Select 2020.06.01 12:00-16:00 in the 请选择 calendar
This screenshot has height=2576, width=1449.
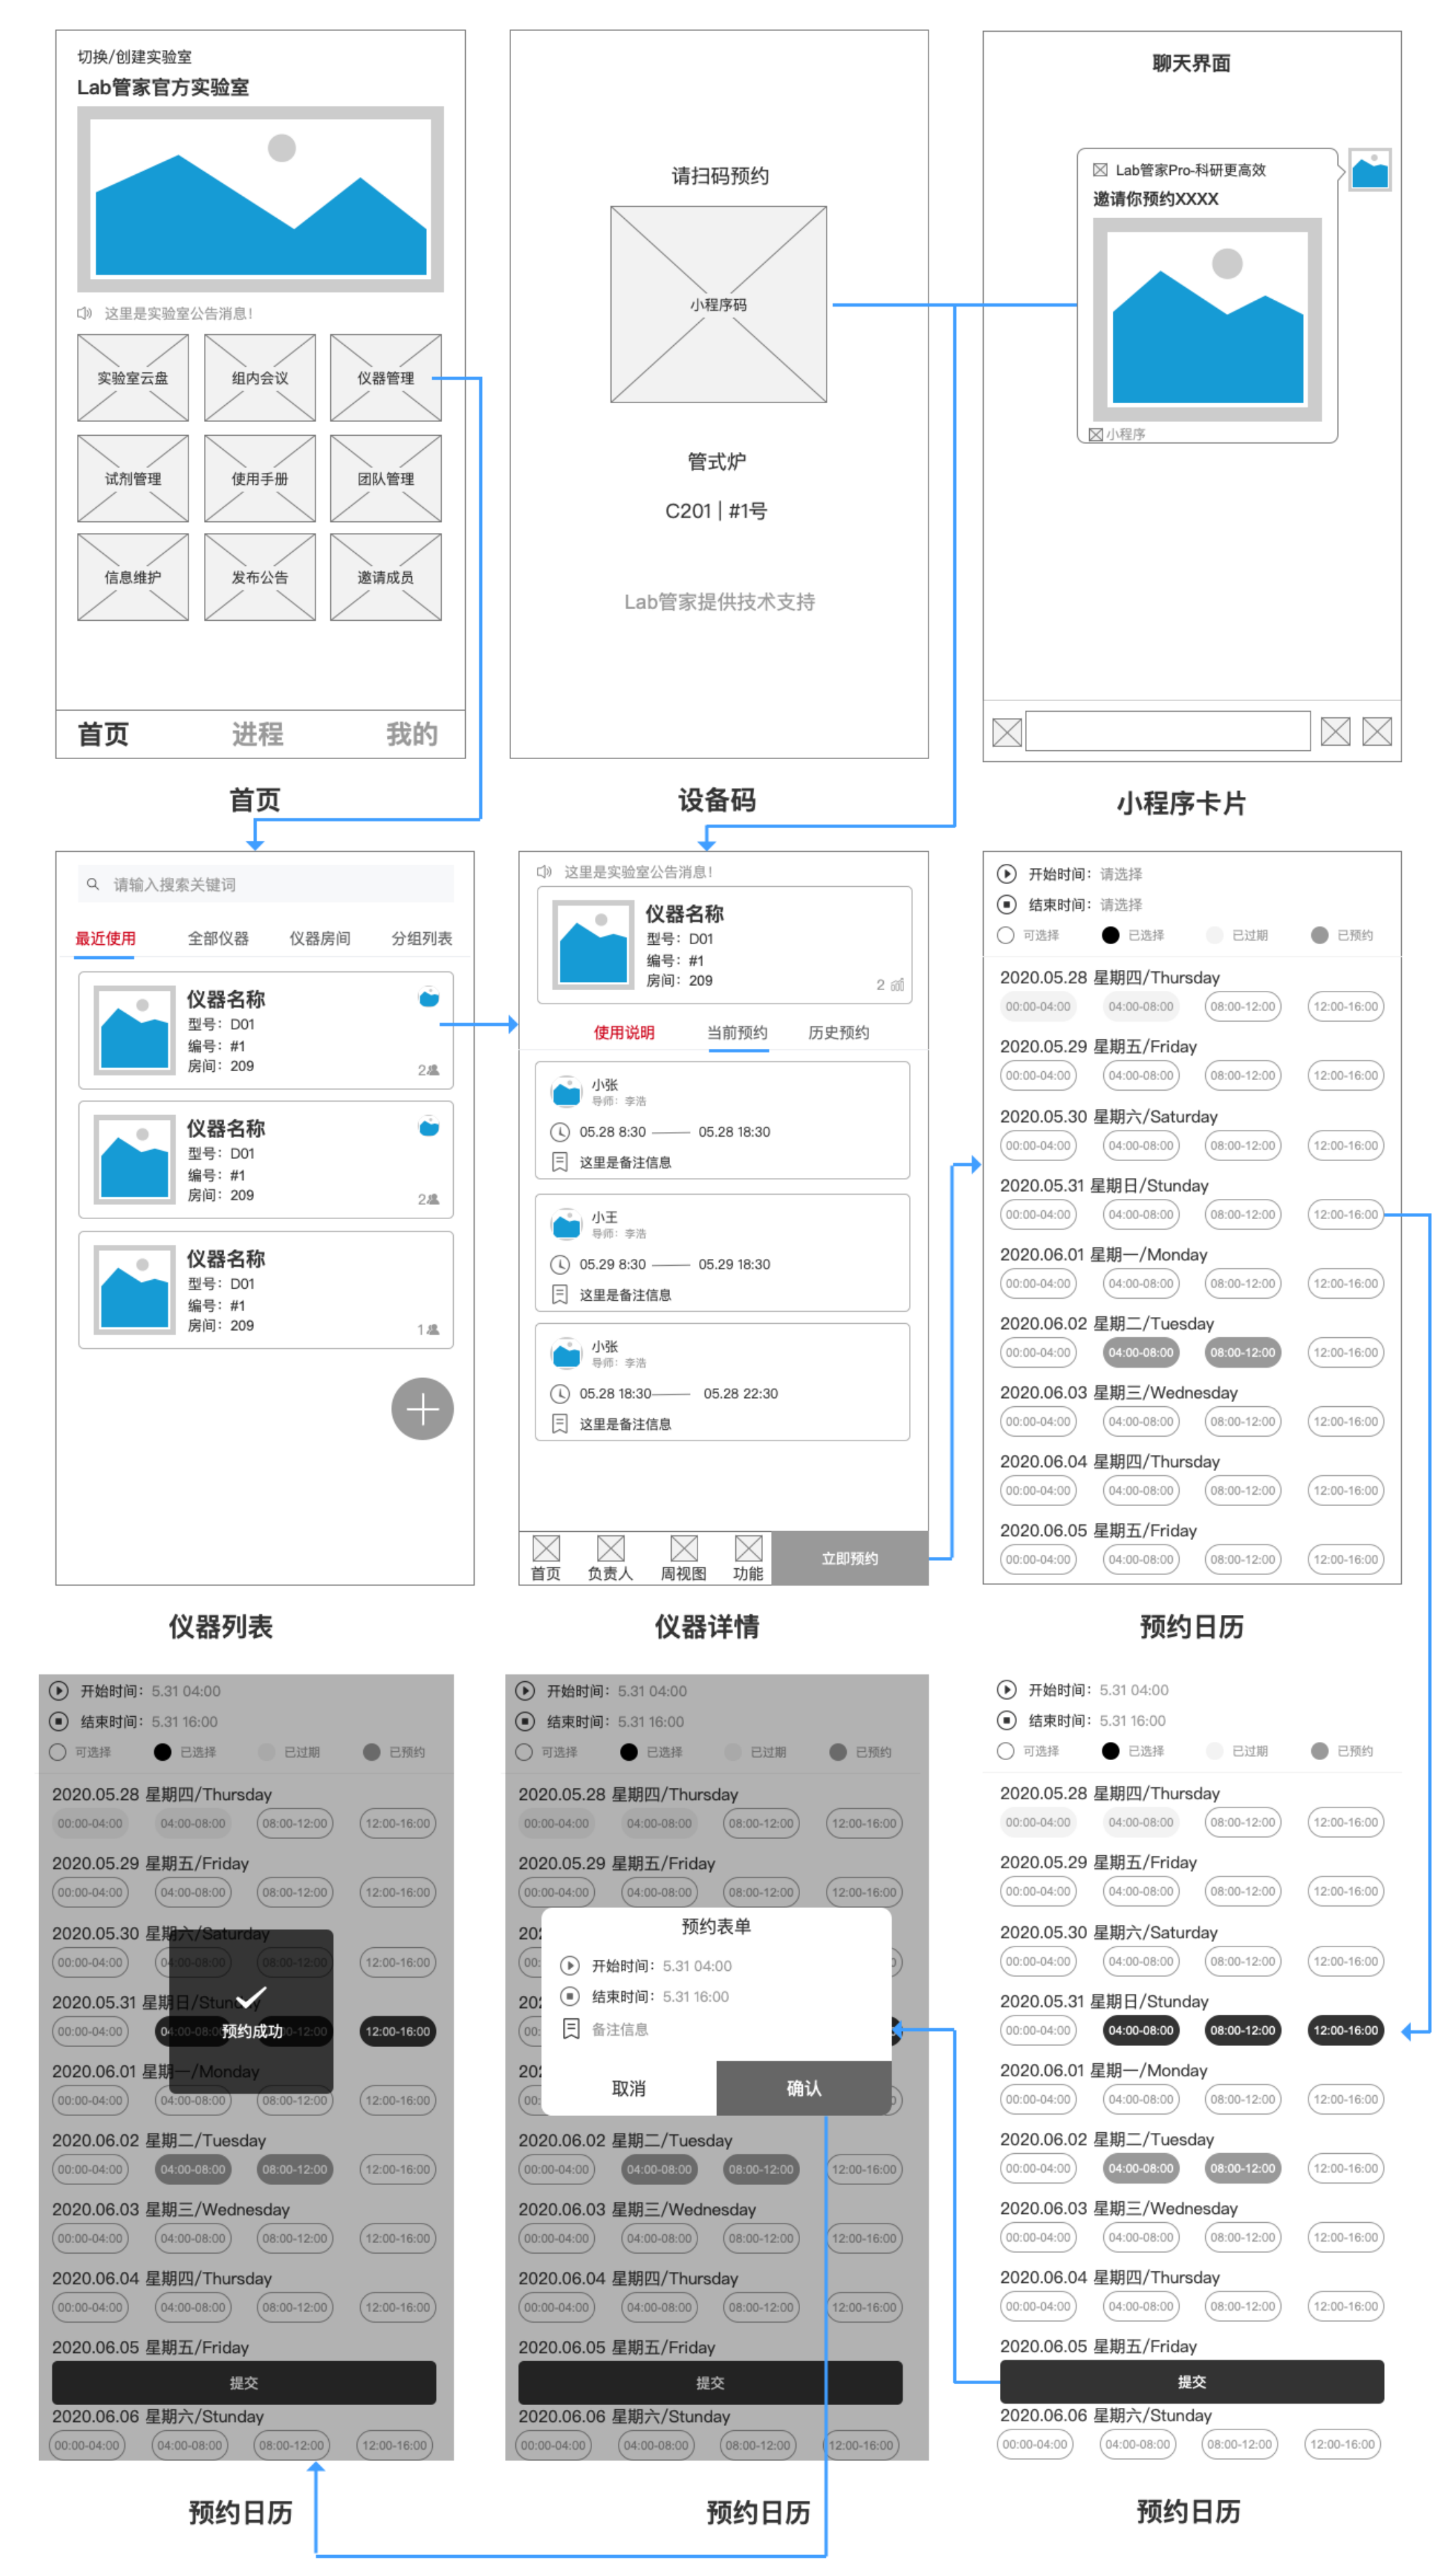1346,1283
